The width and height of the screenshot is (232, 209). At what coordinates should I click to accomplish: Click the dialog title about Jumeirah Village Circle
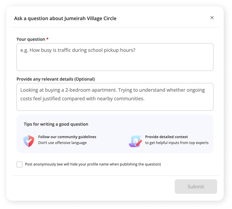65,18
